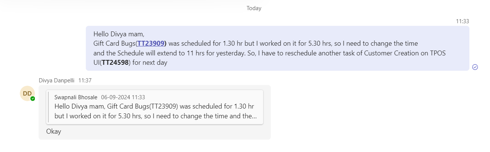Jump to original via quoted line ending 'and the...'
490x152 pixels.
coord(155,116)
